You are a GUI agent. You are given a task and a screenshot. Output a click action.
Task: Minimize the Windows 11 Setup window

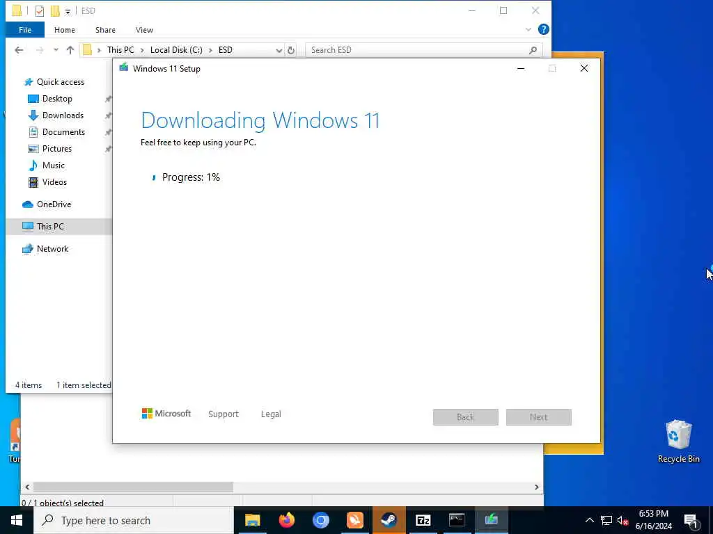(521, 69)
